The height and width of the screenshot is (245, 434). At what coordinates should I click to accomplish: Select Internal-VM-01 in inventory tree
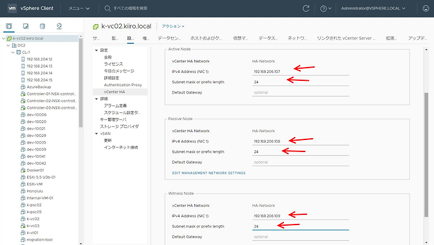(x=40, y=198)
